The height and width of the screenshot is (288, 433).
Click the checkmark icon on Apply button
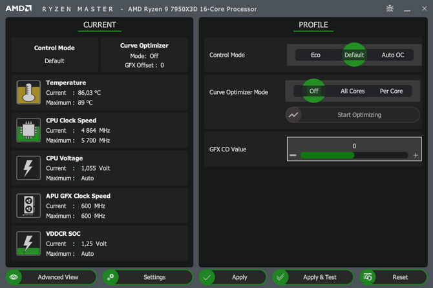coord(207,277)
